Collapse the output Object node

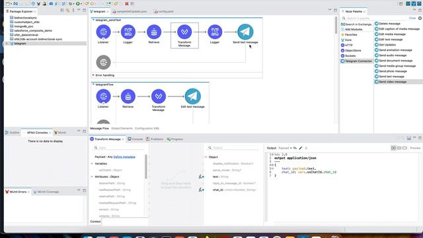pos(206,157)
